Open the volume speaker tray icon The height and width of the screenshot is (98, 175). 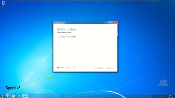coord(165,96)
